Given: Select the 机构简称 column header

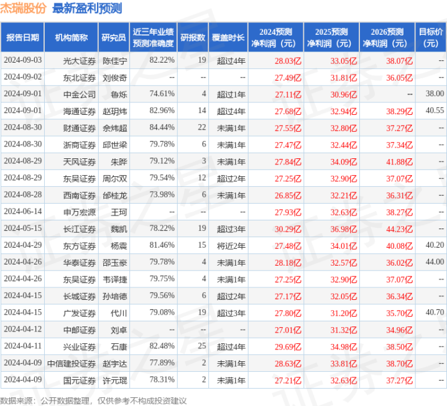Looking at the screenshot, I should point(71,37).
